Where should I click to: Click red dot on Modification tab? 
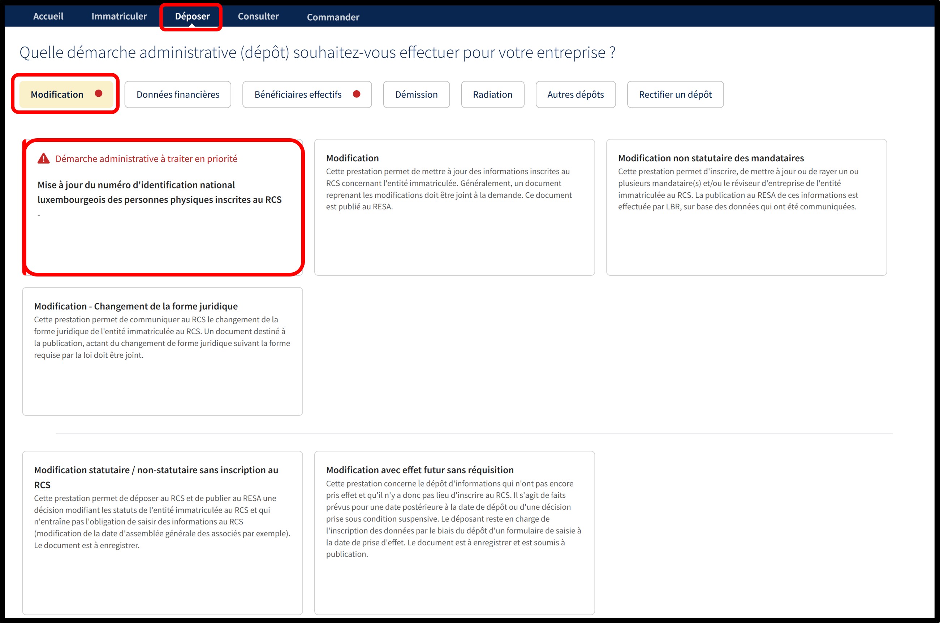99,93
